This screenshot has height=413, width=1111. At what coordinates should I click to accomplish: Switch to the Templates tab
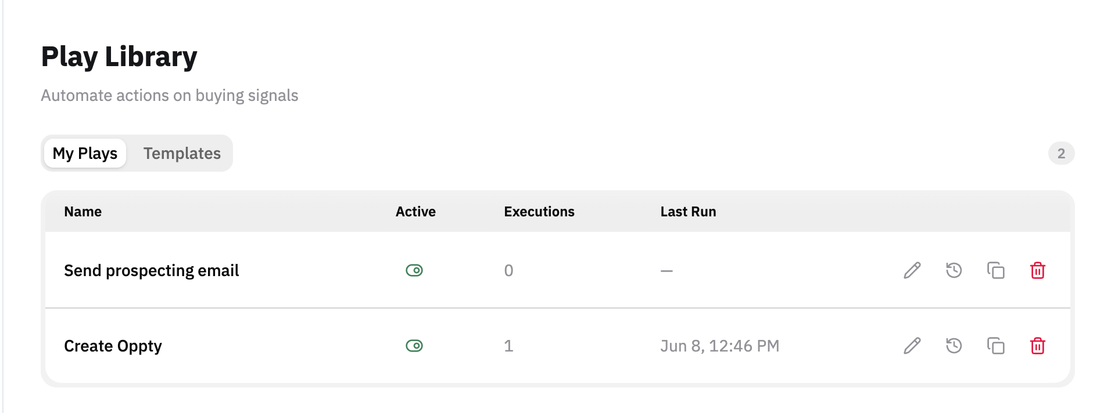click(182, 153)
